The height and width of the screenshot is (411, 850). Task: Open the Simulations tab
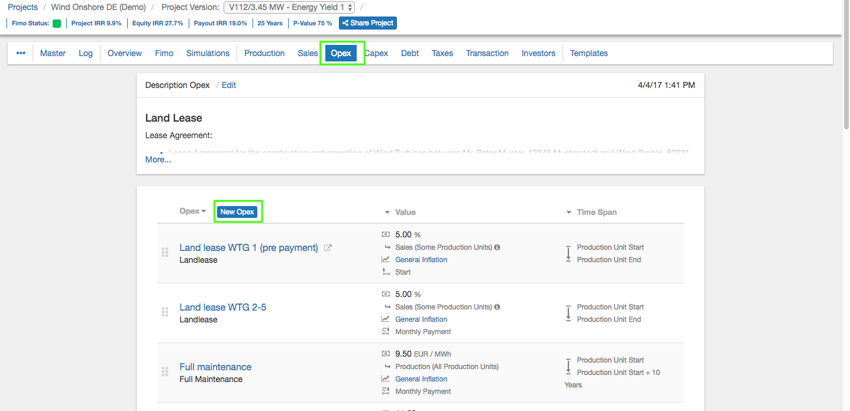coord(208,53)
